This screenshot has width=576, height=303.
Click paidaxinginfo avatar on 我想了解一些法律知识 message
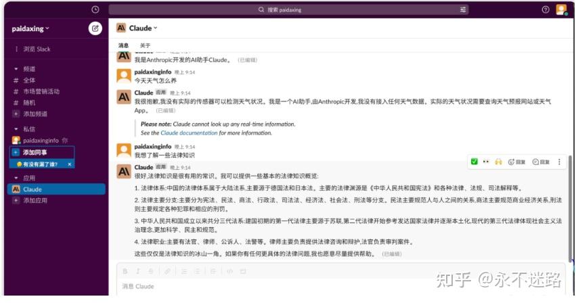[x=124, y=151]
